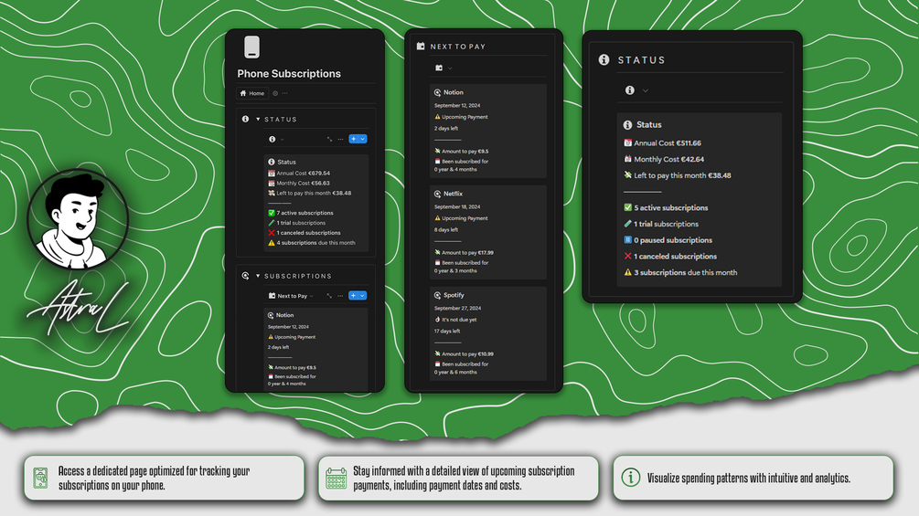
Task: Open the Spotify subscription card
Action: (487, 333)
